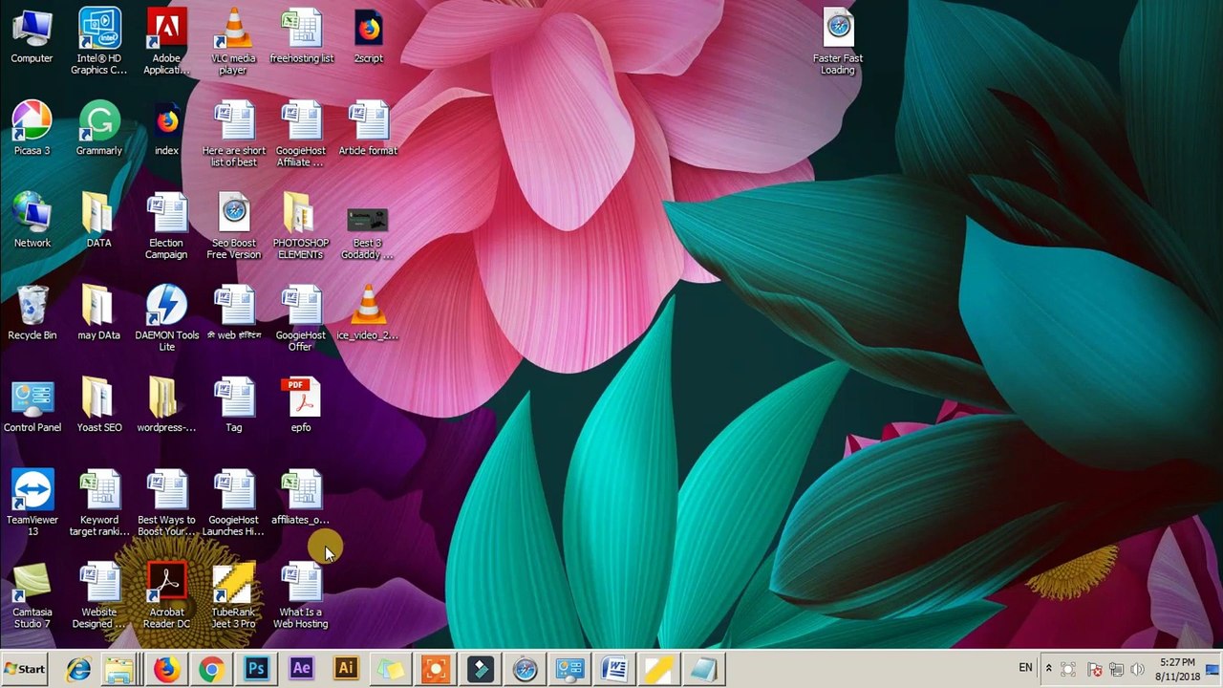The height and width of the screenshot is (688, 1223).
Task: Launch Intel HD Graphics Control Panel shortcut
Action: tap(99, 42)
